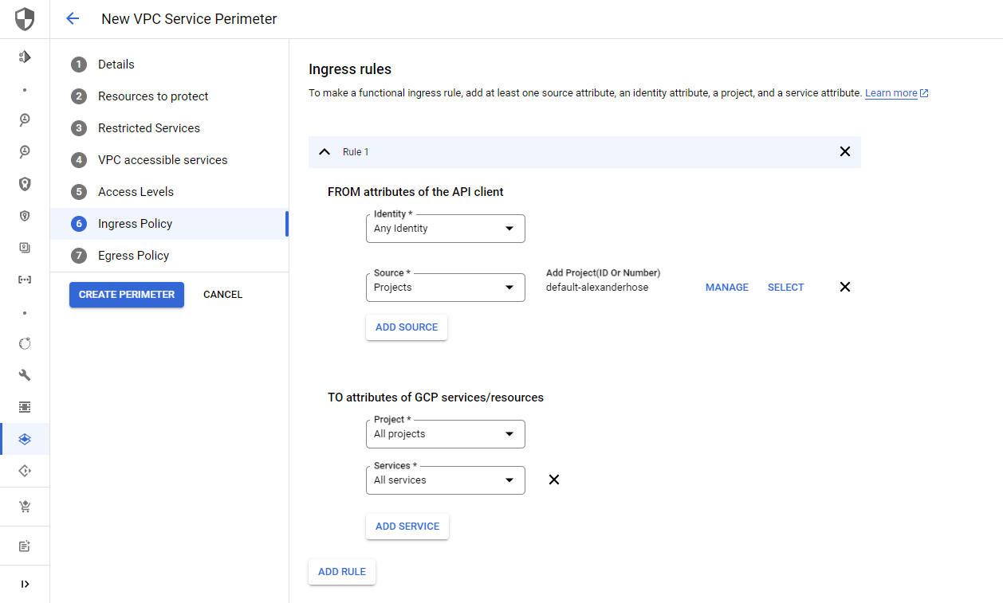This screenshot has height=603, width=1003.
Task: Click CANCEL button
Action: (x=222, y=295)
